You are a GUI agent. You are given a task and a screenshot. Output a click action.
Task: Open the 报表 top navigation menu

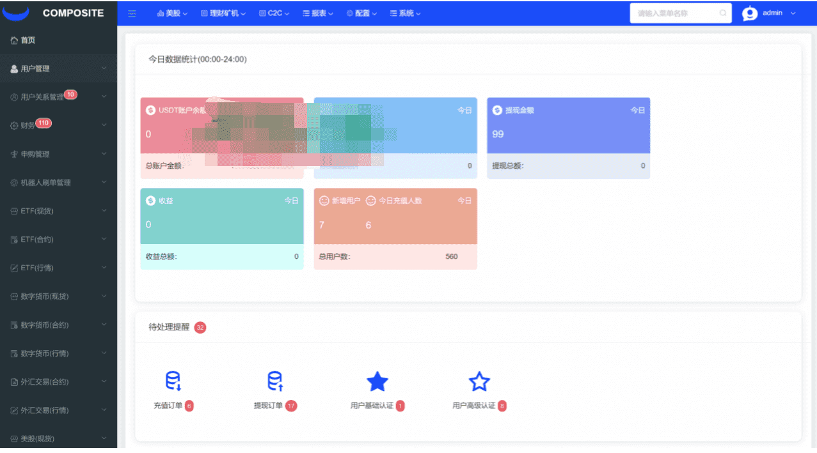[318, 13]
